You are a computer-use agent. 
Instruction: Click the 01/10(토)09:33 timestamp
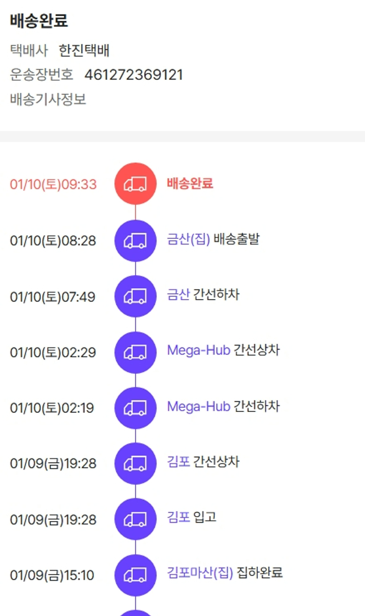pyautogui.click(x=53, y=185)
